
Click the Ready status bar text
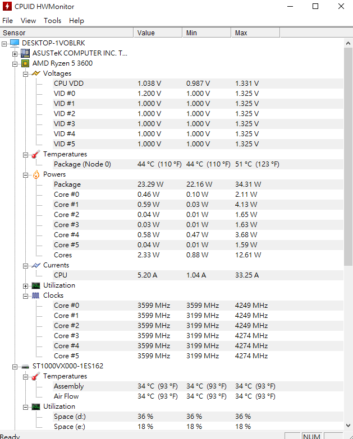(x=10, y=436)
